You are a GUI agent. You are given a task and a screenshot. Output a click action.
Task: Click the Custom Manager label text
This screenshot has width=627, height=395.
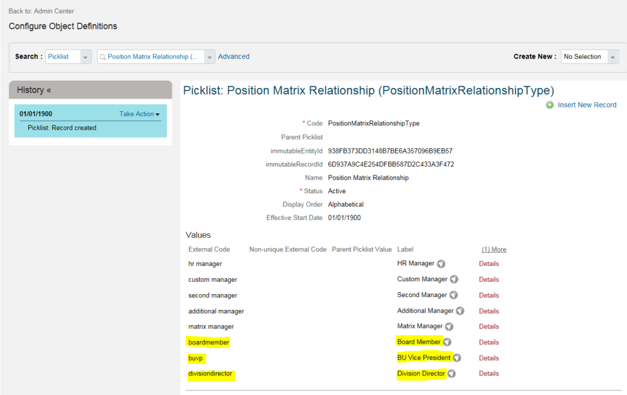click(422, 279)
